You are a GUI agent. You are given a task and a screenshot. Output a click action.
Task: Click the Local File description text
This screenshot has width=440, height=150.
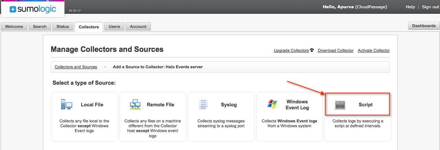click(x=84, y=126)
